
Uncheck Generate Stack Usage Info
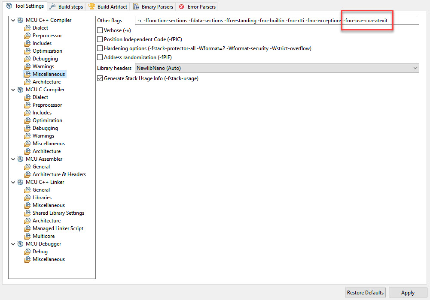coord(100,78)
